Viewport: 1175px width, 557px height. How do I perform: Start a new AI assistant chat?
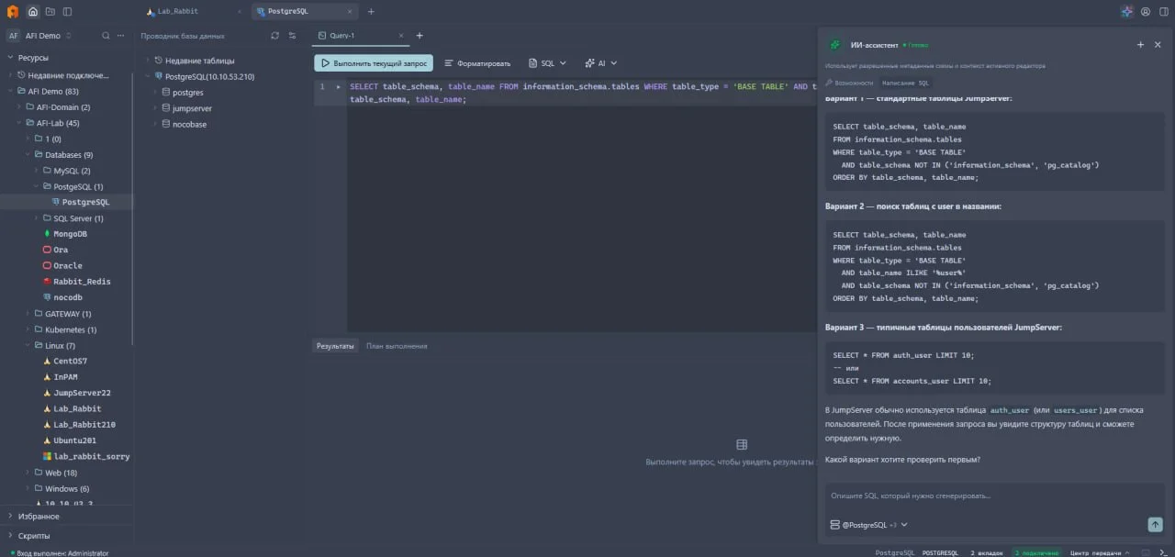[x=1141, y=44]
